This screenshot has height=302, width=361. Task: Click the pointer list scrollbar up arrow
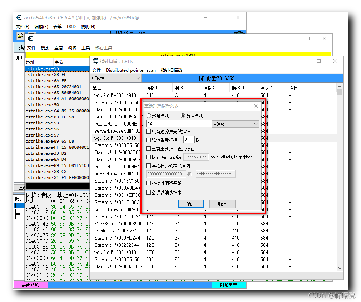(x=340, y=86)
